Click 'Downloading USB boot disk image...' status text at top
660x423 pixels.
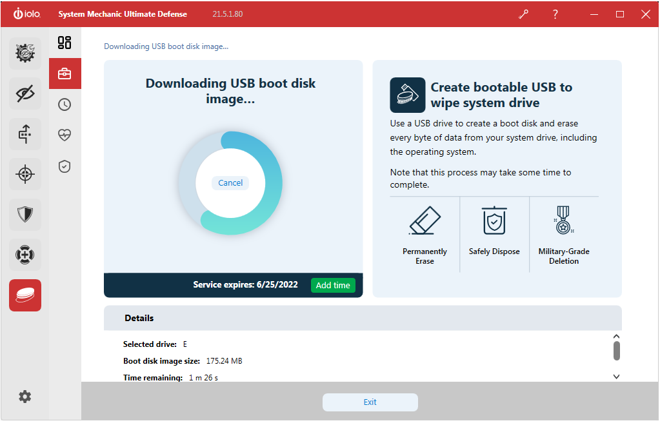166,46
